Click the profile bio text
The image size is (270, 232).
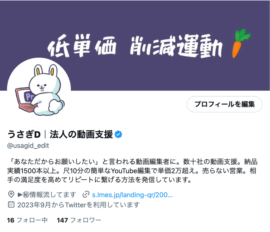132,171
